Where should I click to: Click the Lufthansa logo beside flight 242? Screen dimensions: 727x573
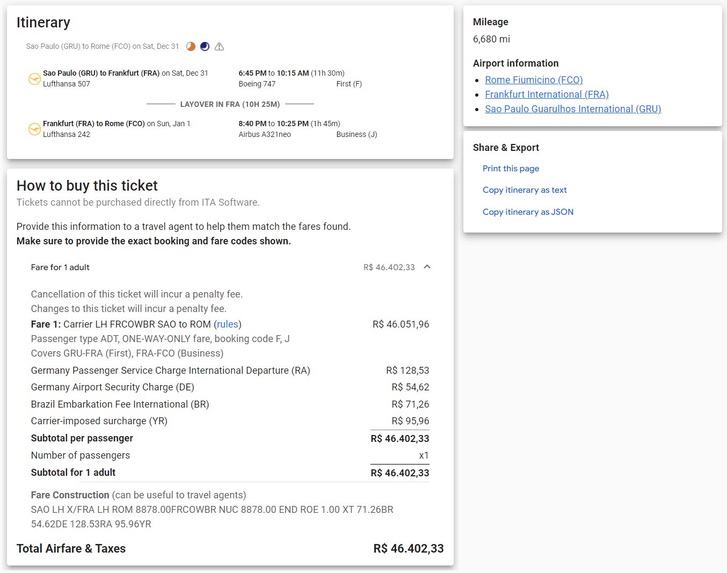tap(34, 129)
